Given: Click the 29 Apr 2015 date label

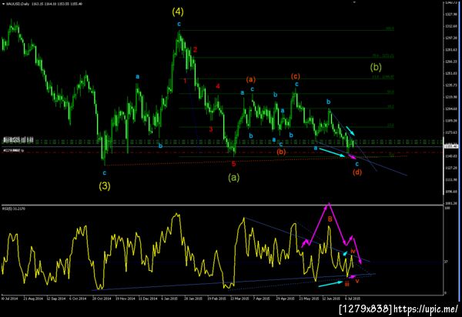Looking at the screenshot, I should click(285, 299).
